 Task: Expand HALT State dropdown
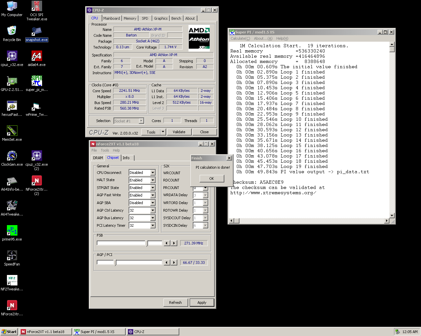[x=153, y=180]
